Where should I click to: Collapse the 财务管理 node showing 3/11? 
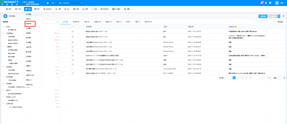(x=3, y=67)
